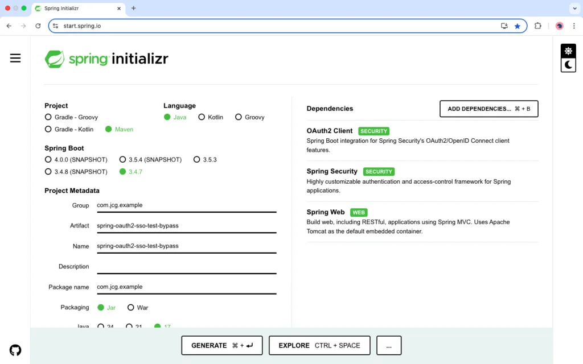The height and width of the screenshot is (364, 583).
Task: Open a new browser tab
Action: [133, 8]
